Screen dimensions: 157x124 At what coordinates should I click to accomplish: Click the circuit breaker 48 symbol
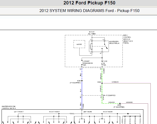point(82,63)
